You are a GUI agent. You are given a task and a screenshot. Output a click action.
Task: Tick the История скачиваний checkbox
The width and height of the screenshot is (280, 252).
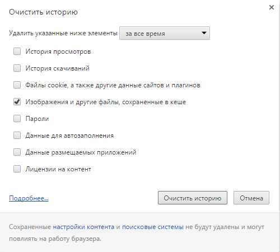[x=17, y=68]
